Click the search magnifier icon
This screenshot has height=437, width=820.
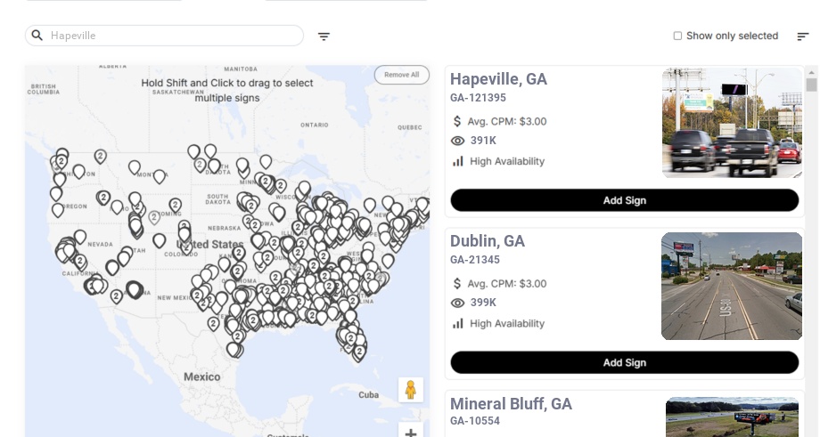(x=37, y=36)
